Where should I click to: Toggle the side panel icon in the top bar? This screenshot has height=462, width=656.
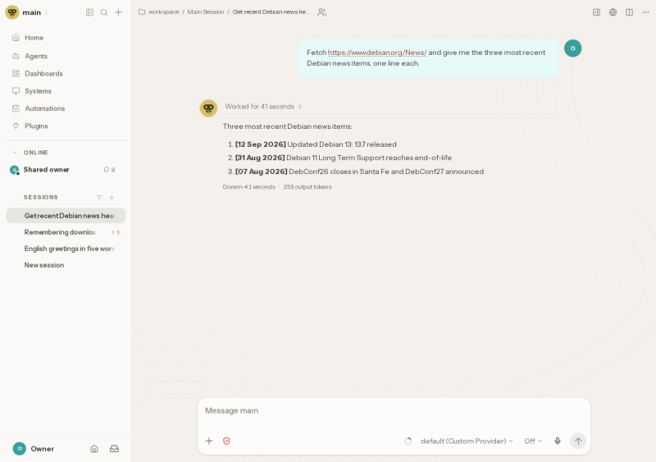597,12
